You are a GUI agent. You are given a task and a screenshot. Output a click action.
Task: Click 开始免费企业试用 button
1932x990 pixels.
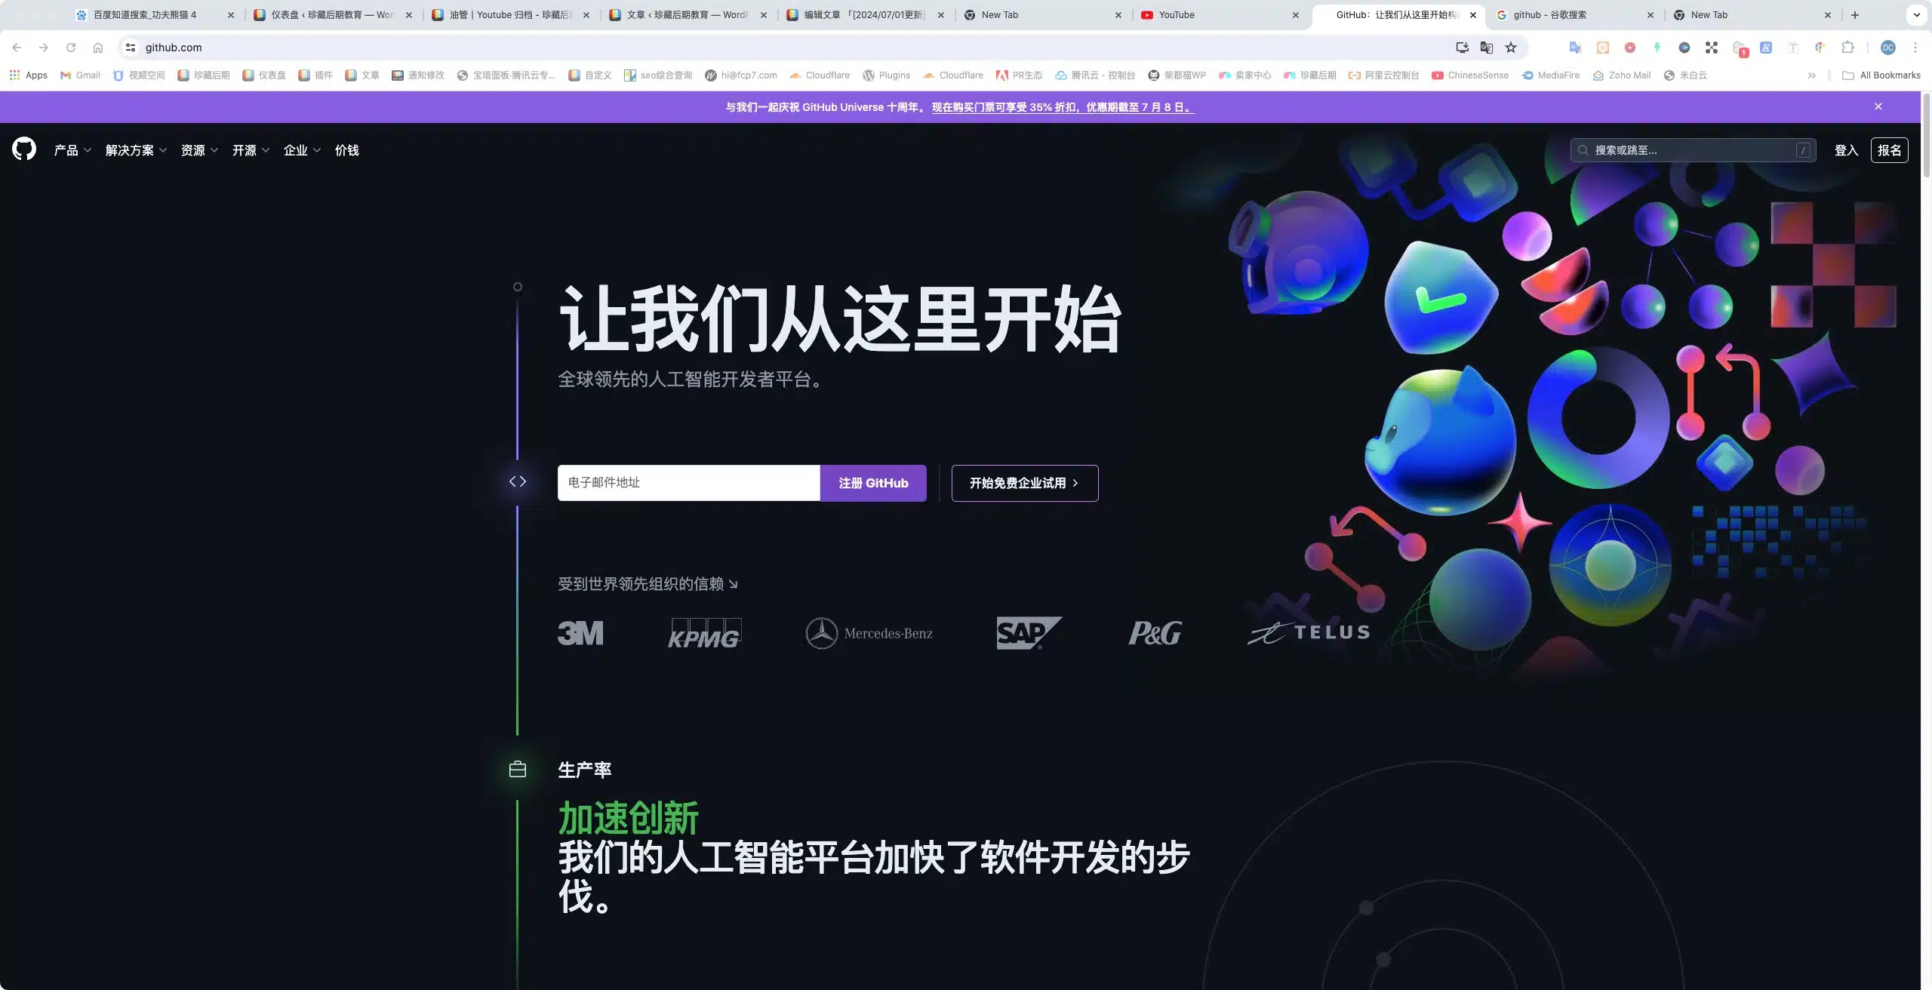click(x=1025, y=483)
